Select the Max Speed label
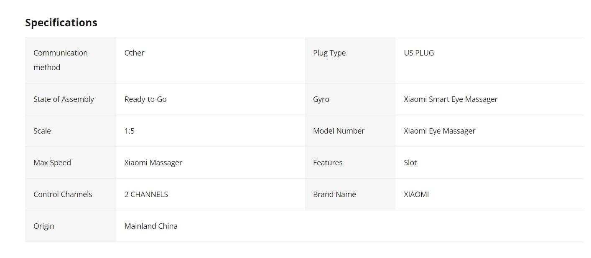This screenshot has width=591, height=258. pos(52,162)
